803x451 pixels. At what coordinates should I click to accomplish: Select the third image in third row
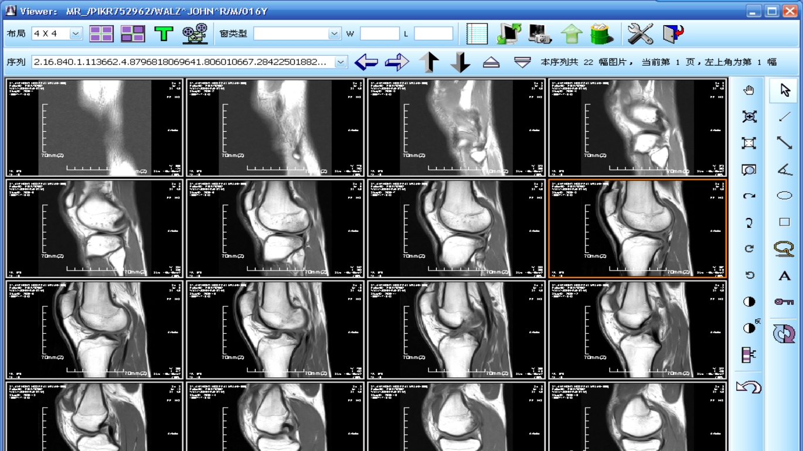tap(457, 330)
